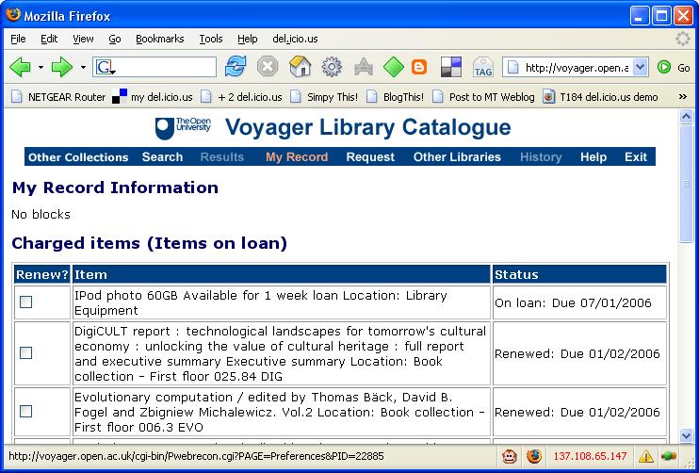Select the My Record navigation item
The width and height of the screenshot is (699, 473).
tap(297, 157)
